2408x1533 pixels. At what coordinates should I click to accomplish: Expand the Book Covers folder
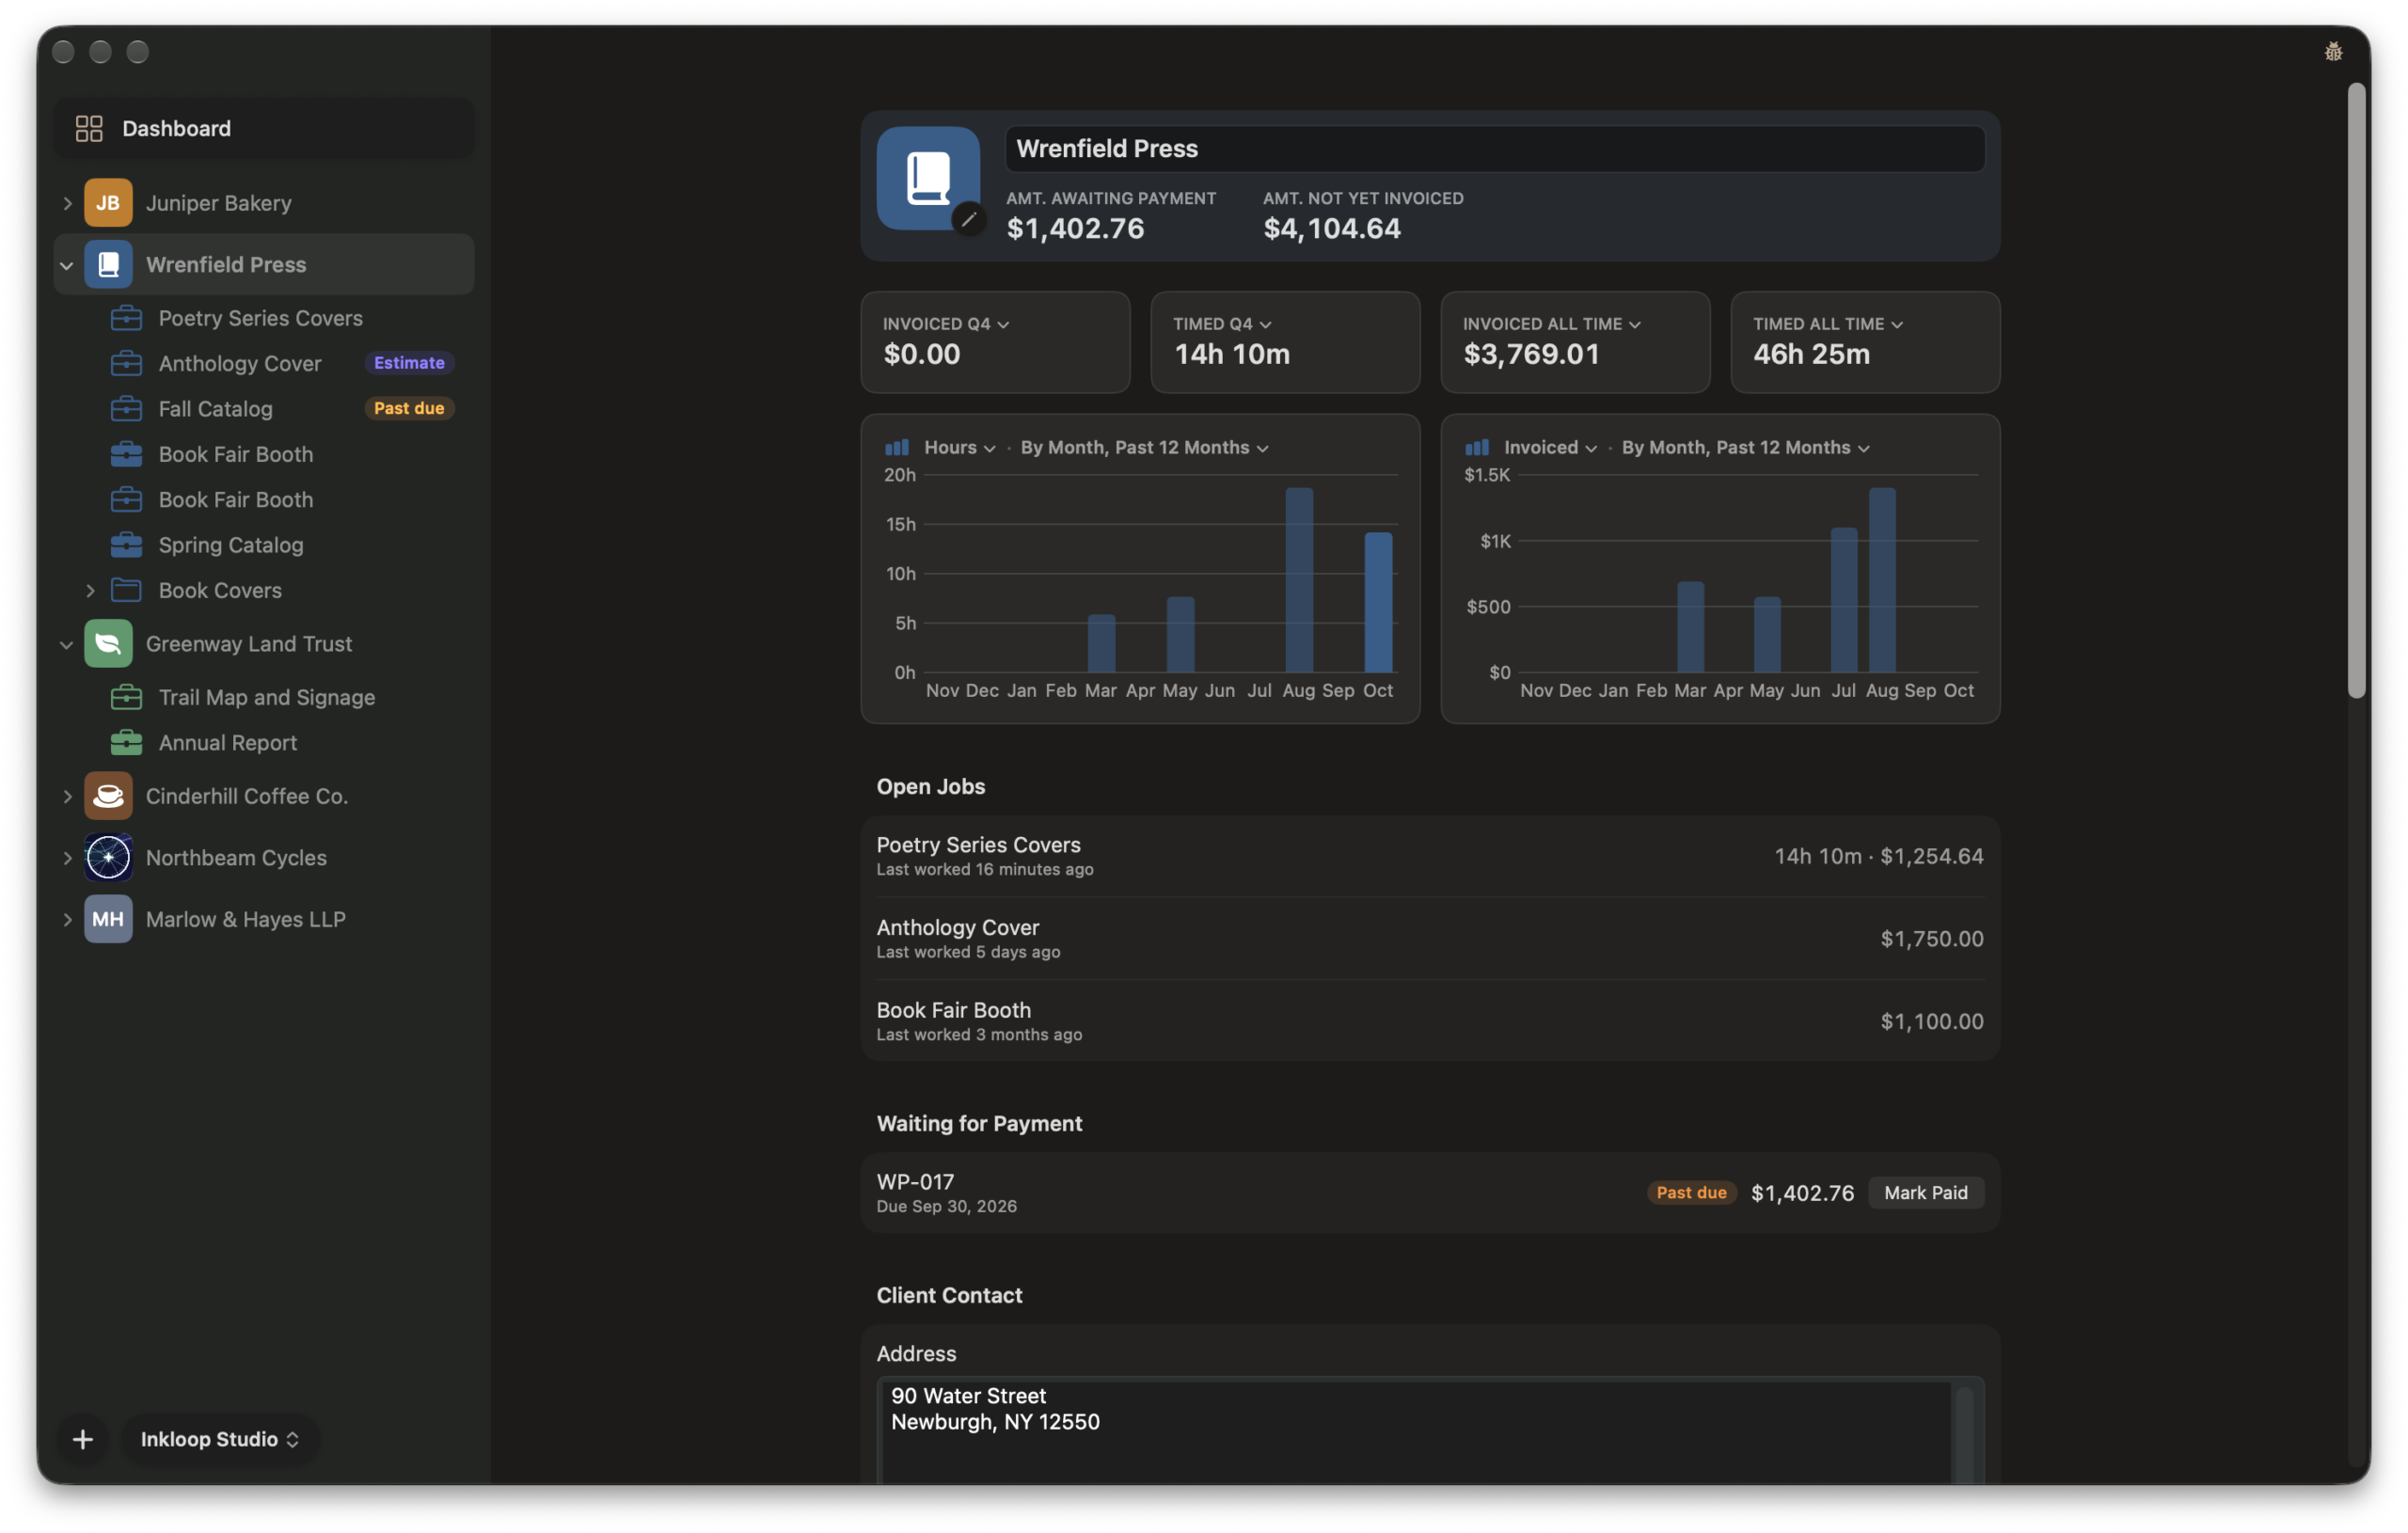90,591
